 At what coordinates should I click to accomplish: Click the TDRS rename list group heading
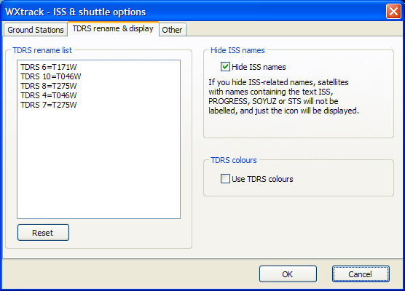pos(42,50)
